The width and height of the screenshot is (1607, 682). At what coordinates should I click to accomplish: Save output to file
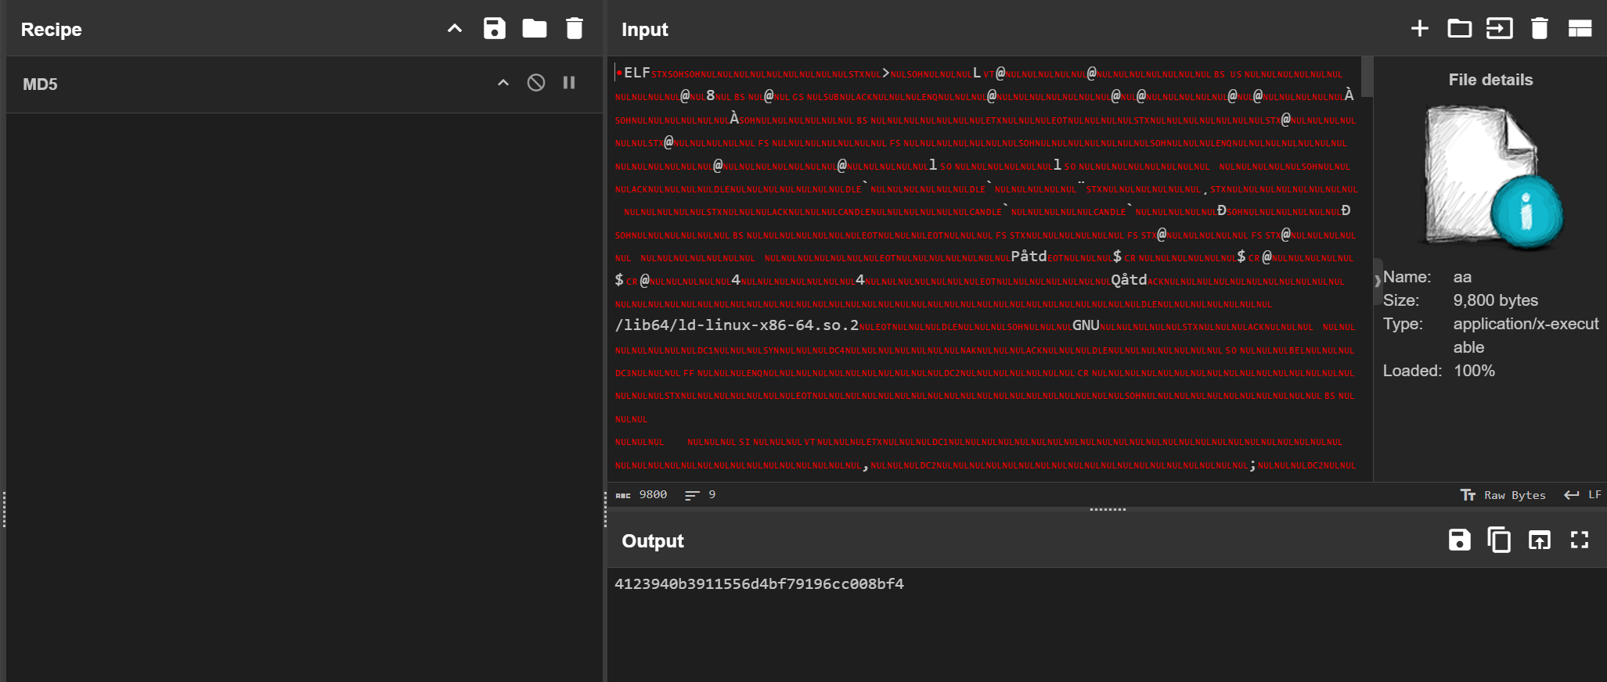(x=1459, y=540)
